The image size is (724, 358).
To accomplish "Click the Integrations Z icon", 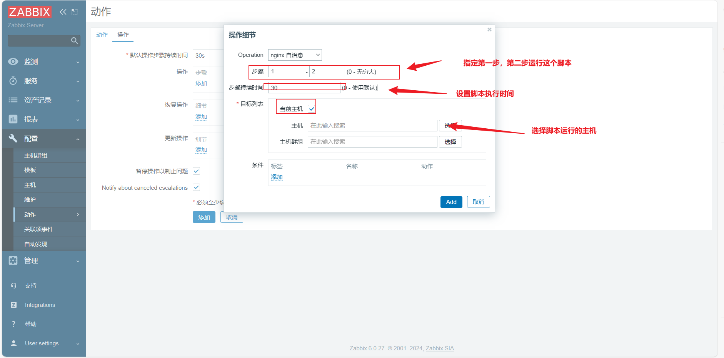I will pyautogui.click(x=14, y=305).
